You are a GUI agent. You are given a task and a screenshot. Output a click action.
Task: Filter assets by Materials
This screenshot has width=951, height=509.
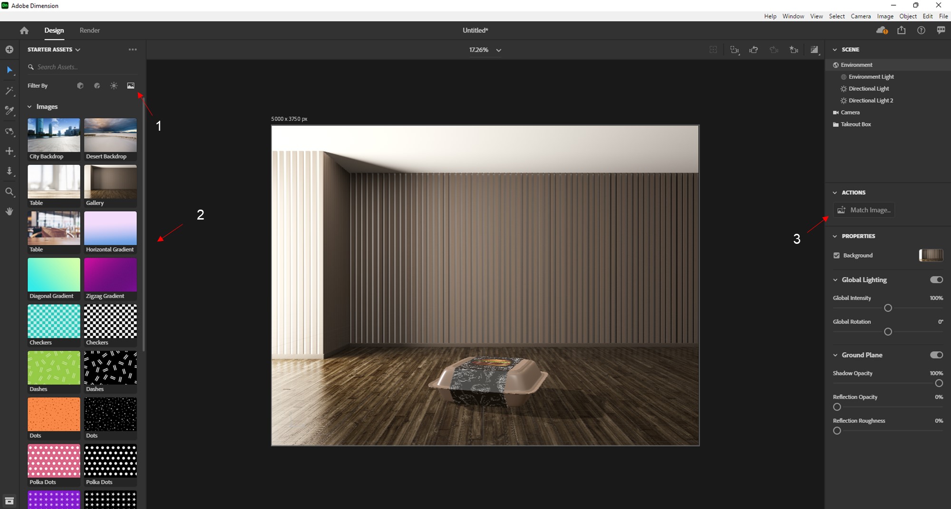coord(97,86)
